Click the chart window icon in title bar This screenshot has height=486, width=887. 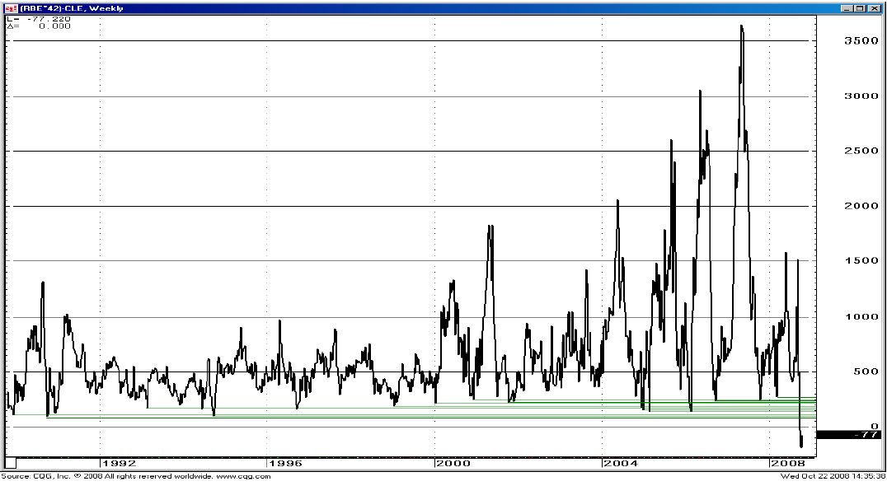11,8
